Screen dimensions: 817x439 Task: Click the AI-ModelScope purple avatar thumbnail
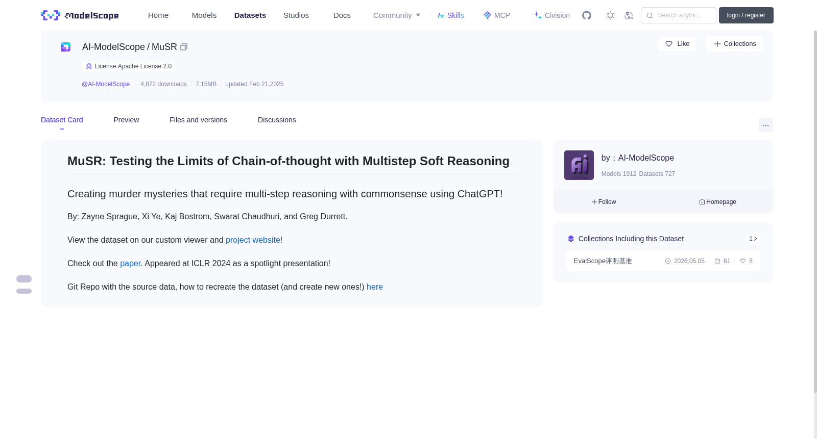[x=579, y=165]
